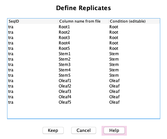The height and width of the screenshot is (139, 167).
Task: Click the Keep button
Action: (x=53, y=130)
